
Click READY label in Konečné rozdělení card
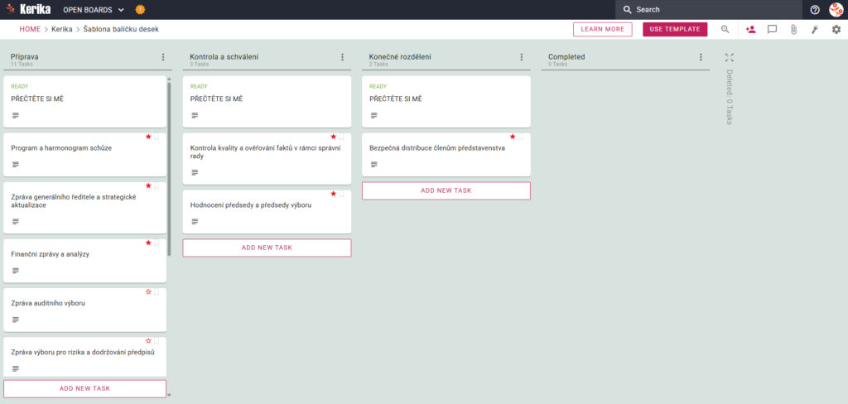point(377,87)
